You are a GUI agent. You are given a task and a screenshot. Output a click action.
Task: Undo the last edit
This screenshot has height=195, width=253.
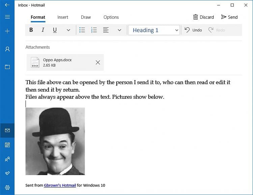click(193, 30)
